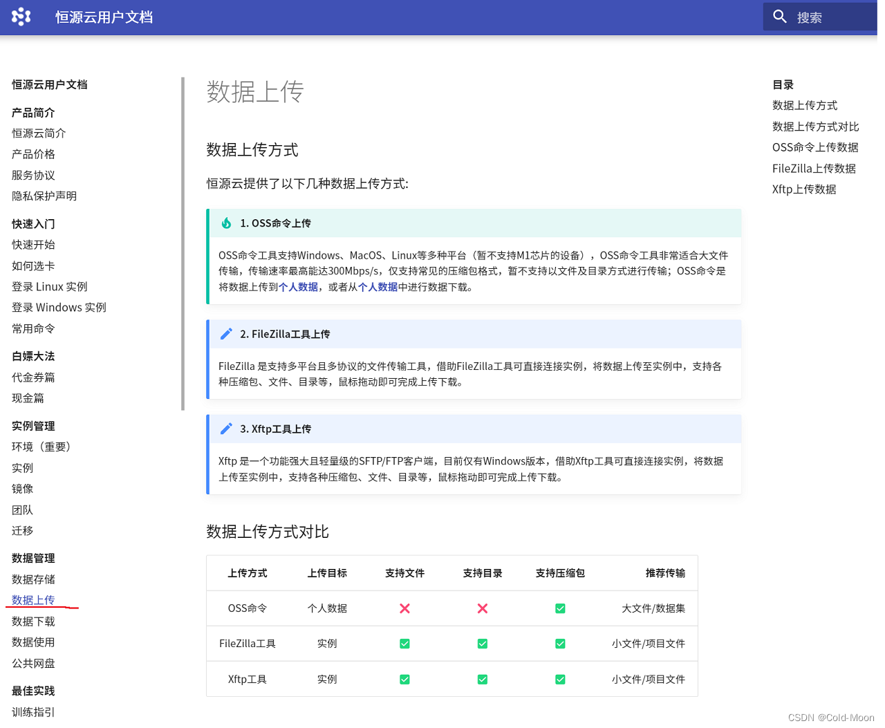Open 公共网盘 sidebar entry
Image resolution: width=885 pixels, height=728 pixels.
(x=33, y=664)
